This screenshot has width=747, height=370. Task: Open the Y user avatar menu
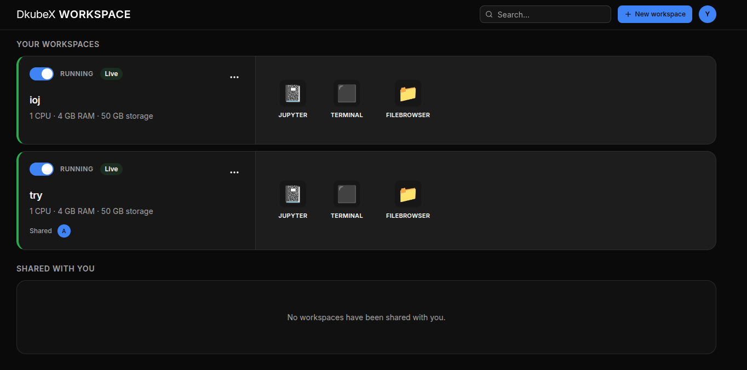(708, 14)
